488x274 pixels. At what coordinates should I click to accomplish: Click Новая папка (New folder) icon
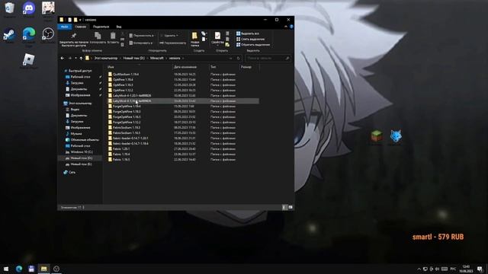click(195, 36)
